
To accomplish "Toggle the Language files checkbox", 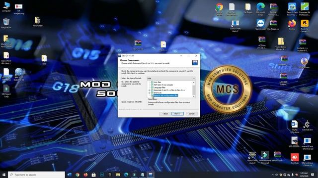I will tap(152, 88).
